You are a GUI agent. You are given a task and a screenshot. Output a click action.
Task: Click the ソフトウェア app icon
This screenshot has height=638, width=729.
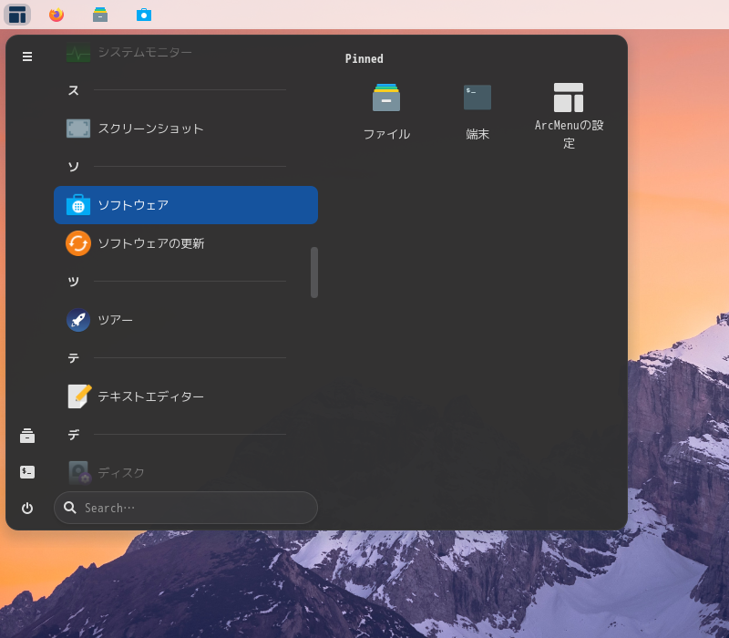(78, 205)
